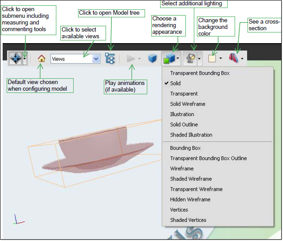Click the Home default view icon
Viewport: 283px width, 241px height.
(x=42, y=58)
